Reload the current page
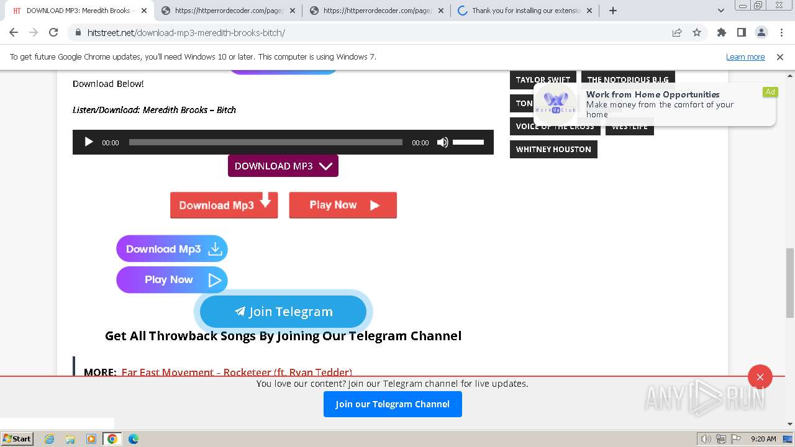The height and width of the screenshot is (447, 795). tap(53, 32)
